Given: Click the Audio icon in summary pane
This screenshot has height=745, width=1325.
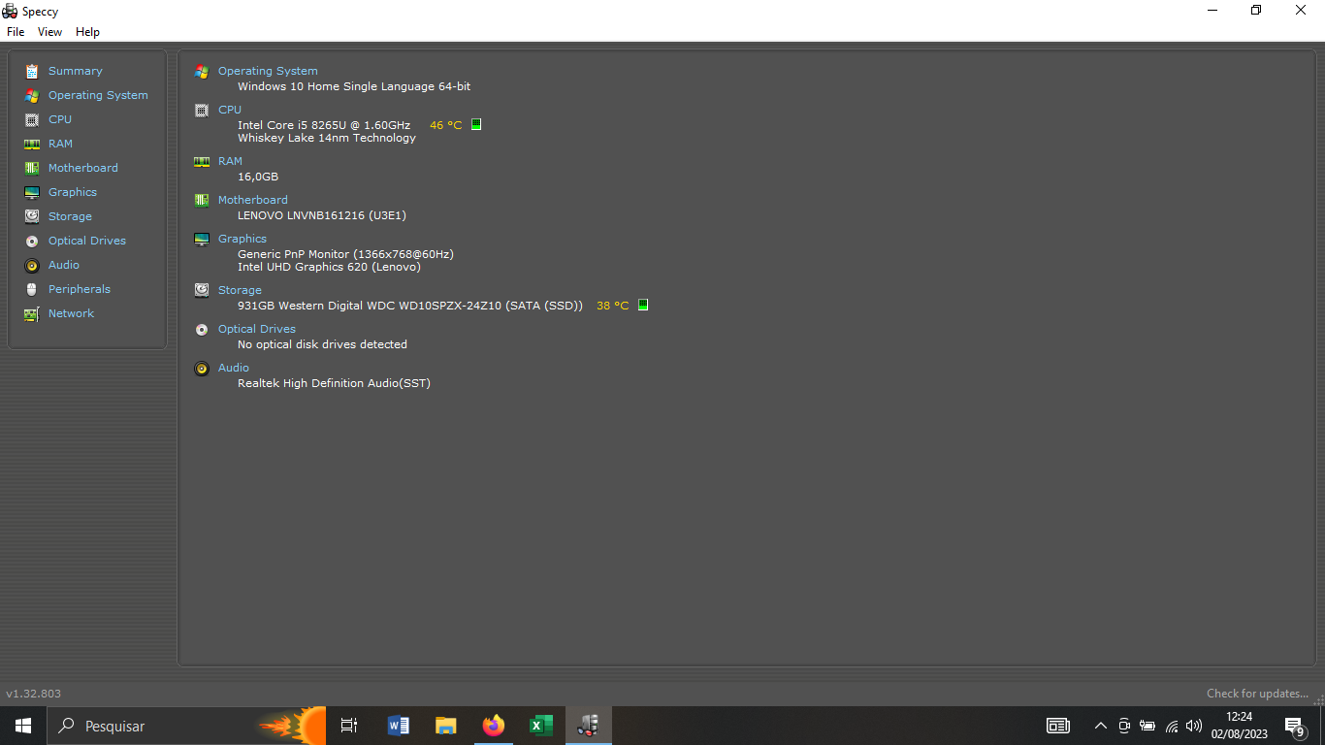Looking at the screenshot, I should (202, 368).
